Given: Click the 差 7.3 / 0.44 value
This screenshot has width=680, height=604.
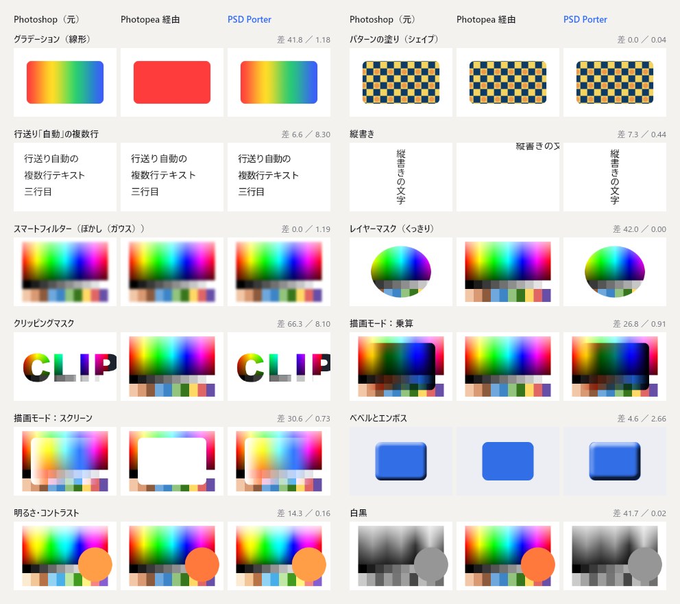Looking at the screenshot, I should coord(642,134).
